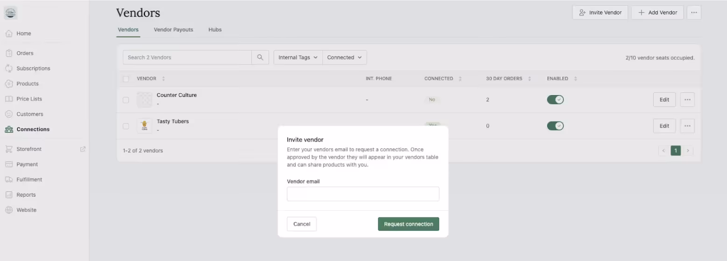727x261 pixels.
Task: Focus the Search 2 Vendors field
Action: (x=187, y=57)
